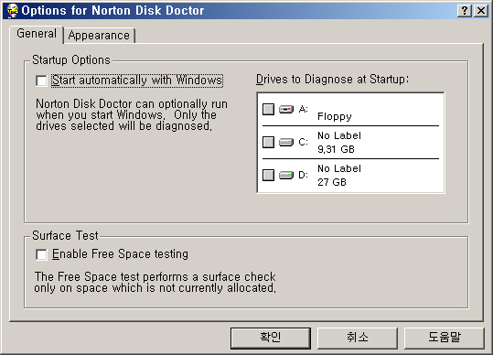
Task: Select the No Label 27 GB drive entry
Action: [350, 175]
